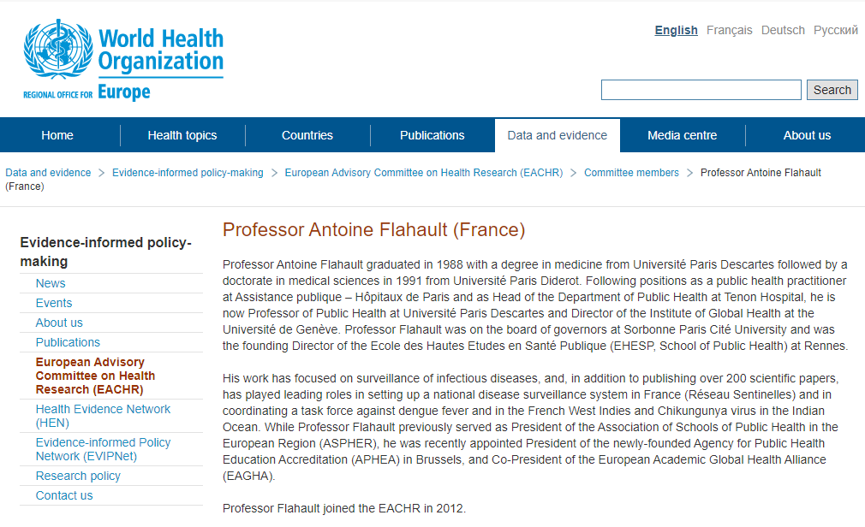Open the About us navigation item

click(807, 136)
